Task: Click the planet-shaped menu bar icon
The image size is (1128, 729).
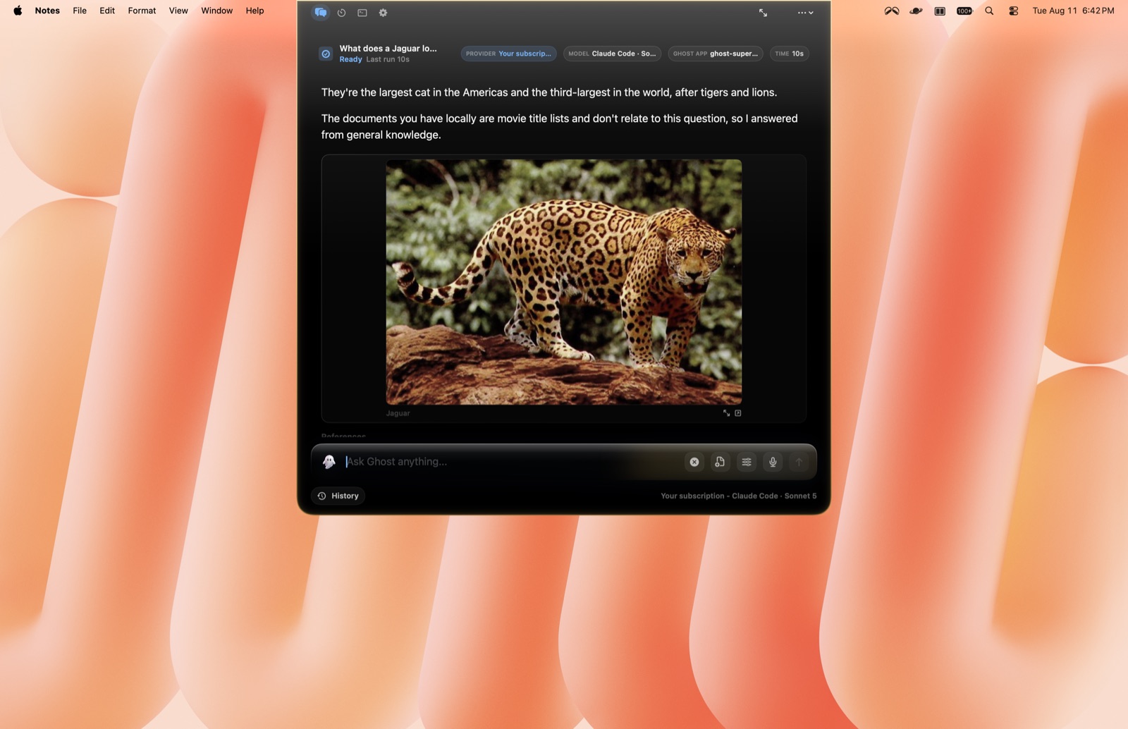Action: click(916, 11)
